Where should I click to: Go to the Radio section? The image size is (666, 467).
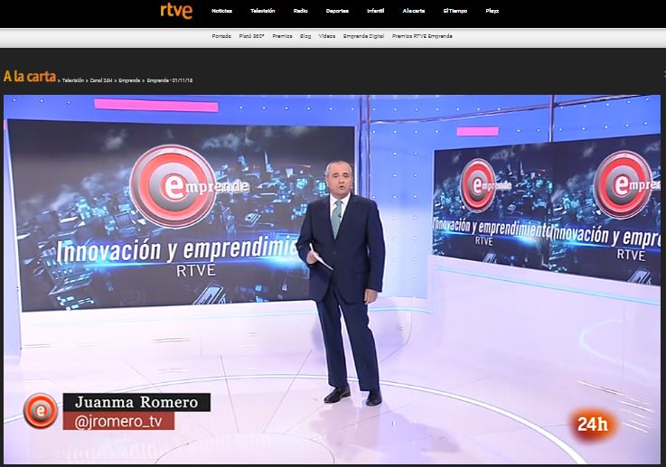300,11
